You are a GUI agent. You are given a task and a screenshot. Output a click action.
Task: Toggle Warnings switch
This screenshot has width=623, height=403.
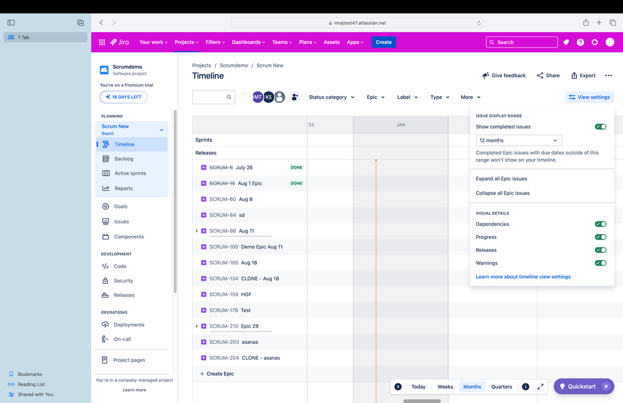click(x=601, y=263)
